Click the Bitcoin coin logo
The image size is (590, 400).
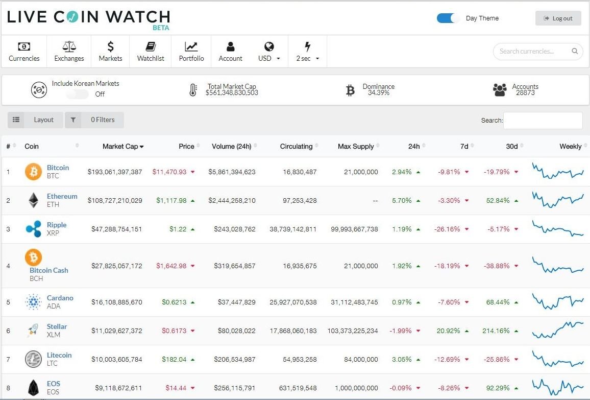34,172
